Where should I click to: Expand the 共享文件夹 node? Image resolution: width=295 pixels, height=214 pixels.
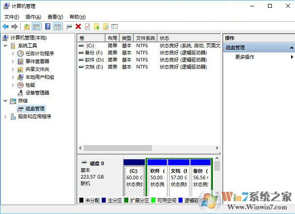pyautogui.click(x=13, y=69)
